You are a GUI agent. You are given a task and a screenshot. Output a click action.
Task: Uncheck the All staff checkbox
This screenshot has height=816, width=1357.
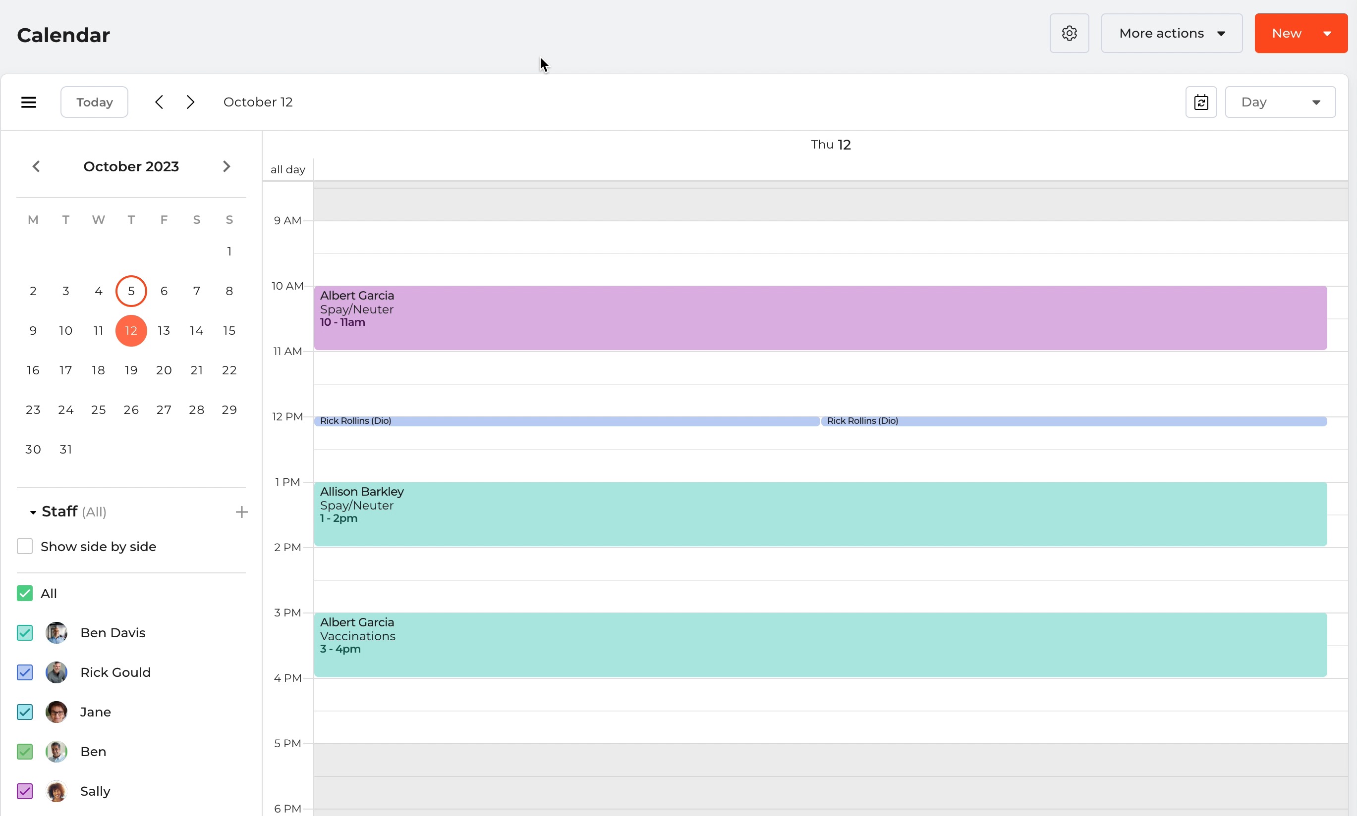(25, 593)
